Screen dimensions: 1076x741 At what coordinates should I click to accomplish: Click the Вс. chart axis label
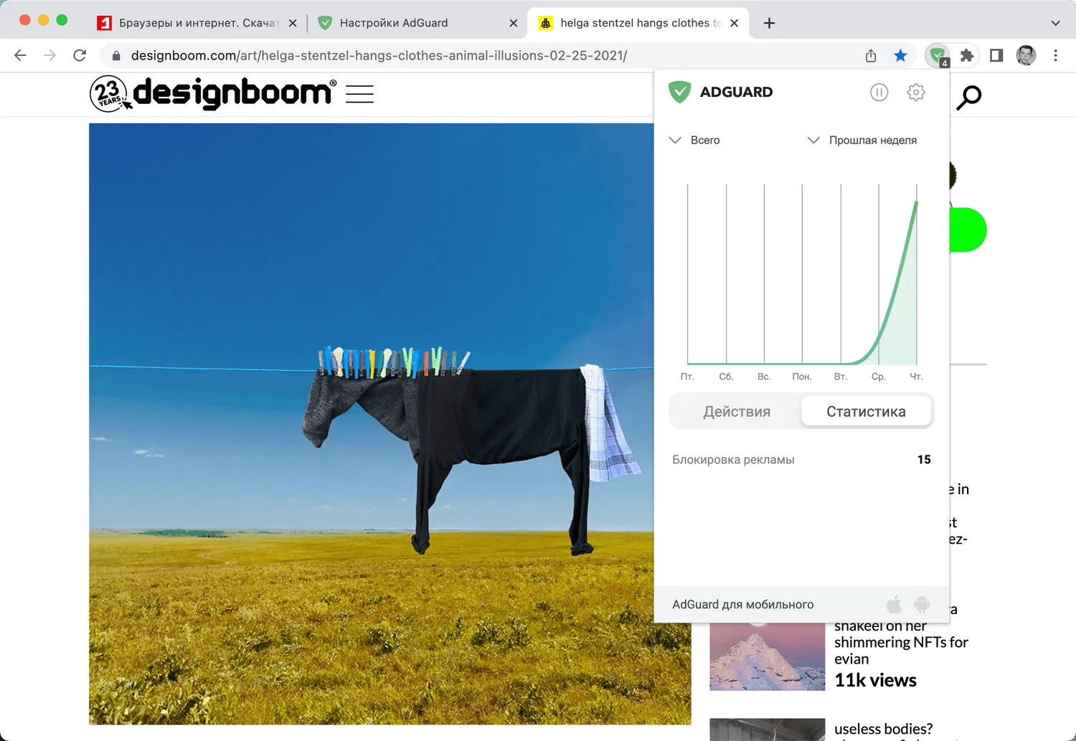tap(764, 377)
